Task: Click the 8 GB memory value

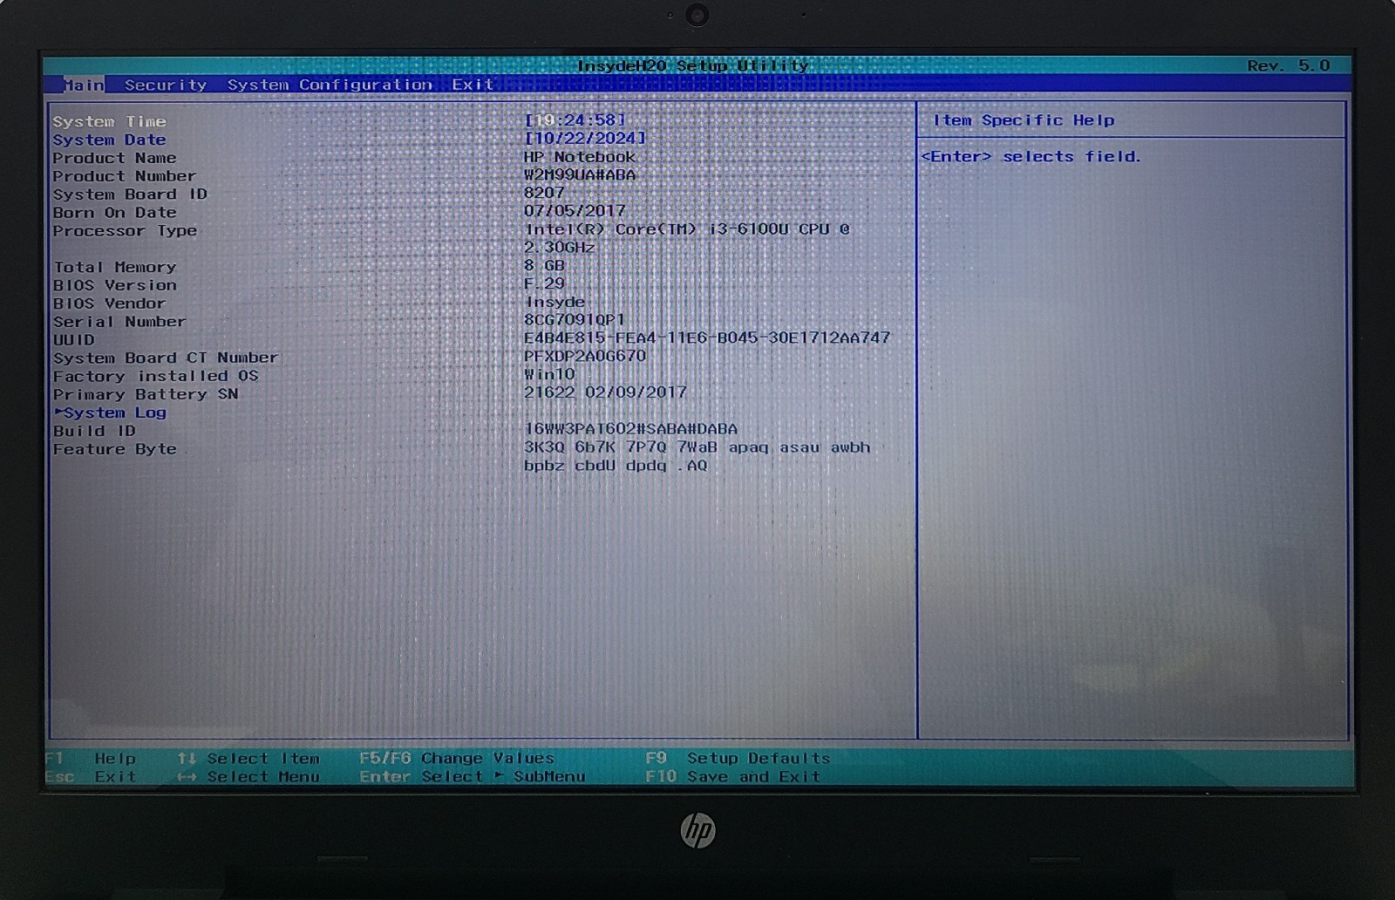Action: click(544, 265)
